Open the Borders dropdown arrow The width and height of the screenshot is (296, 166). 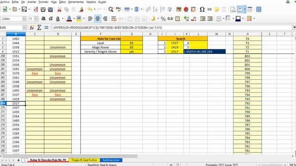[223, 18]
